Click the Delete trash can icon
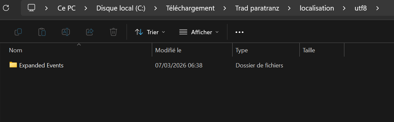This screenshot has width=394, height=122. (113, 32)
